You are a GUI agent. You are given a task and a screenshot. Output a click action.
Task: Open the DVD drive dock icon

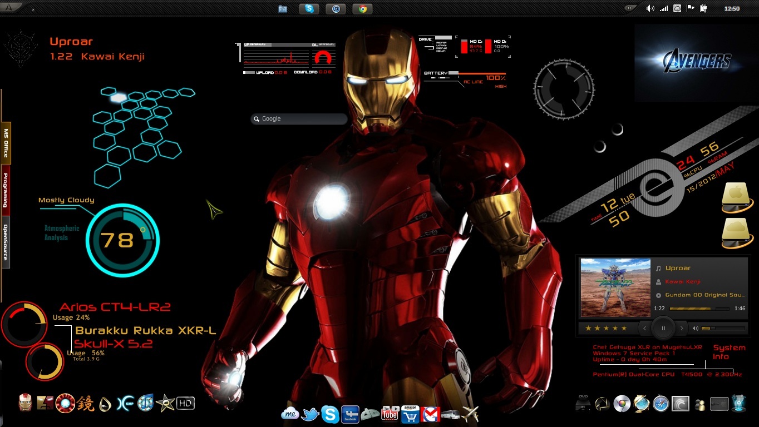tap(583, 403)
